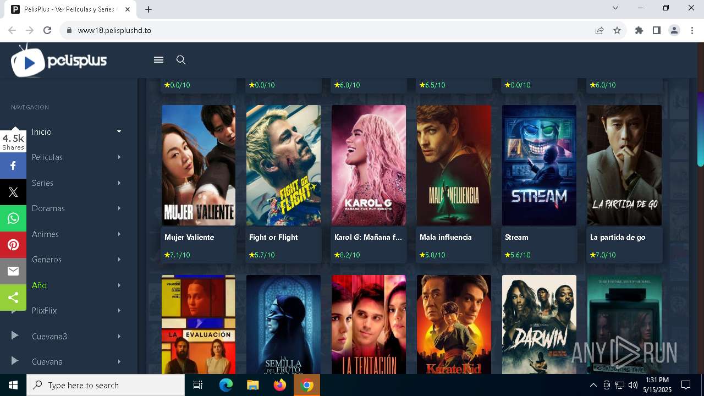Click the La Evaluación poster
Image resolution: width=704 pixels, height=396 pixels.
[199, 324]
